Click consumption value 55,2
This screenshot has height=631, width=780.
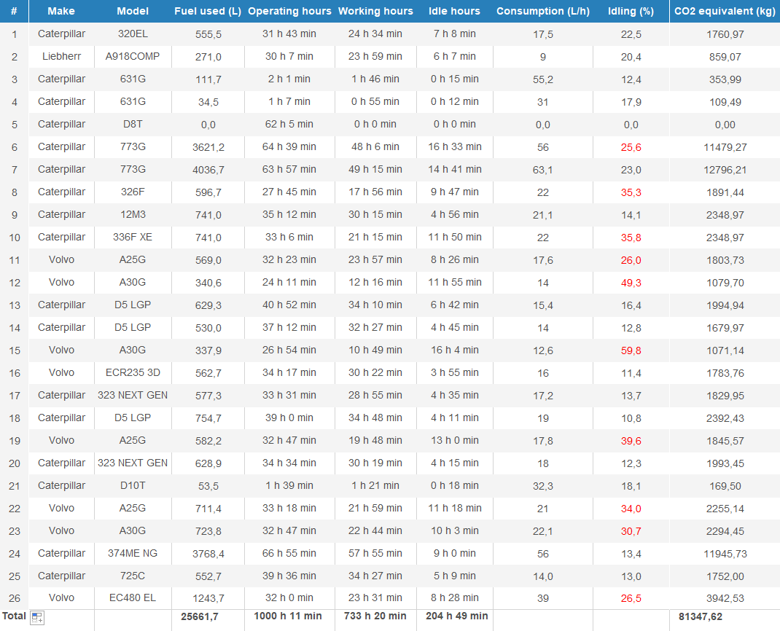tap(542, 79)
